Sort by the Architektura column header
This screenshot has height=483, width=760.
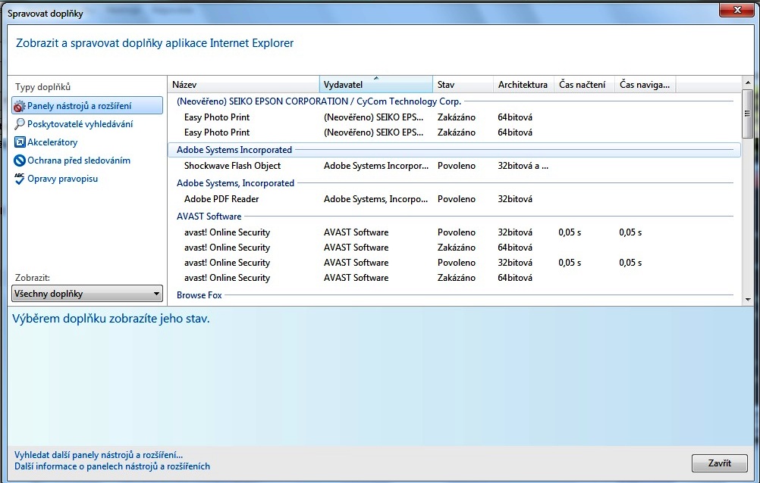point(523,85)
